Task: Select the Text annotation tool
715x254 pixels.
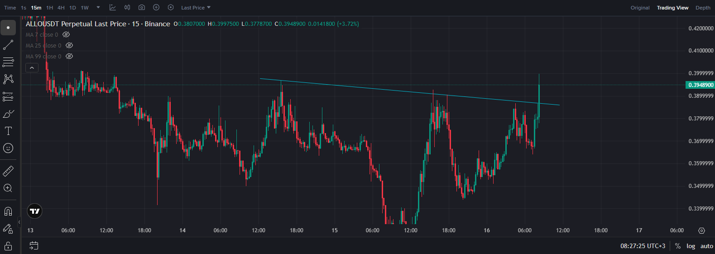Action: 8,131
